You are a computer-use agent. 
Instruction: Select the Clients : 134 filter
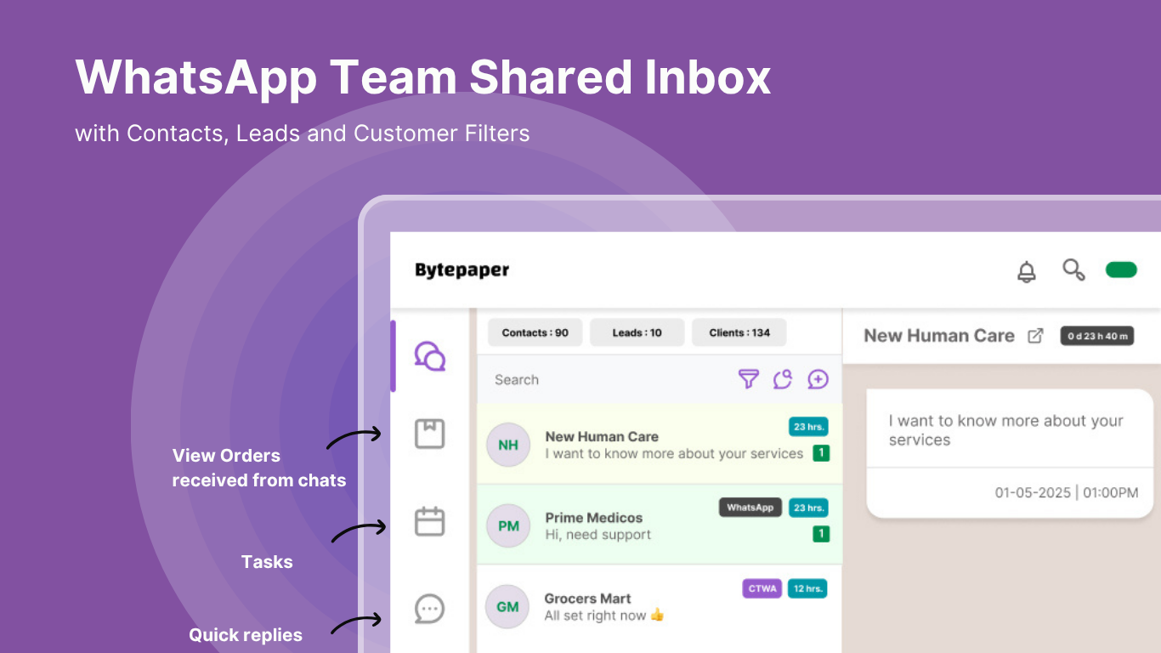coord(739,332)
